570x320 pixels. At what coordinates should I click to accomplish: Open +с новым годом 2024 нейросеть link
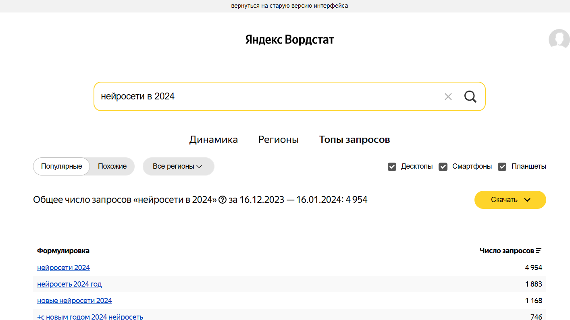point(90,317)
